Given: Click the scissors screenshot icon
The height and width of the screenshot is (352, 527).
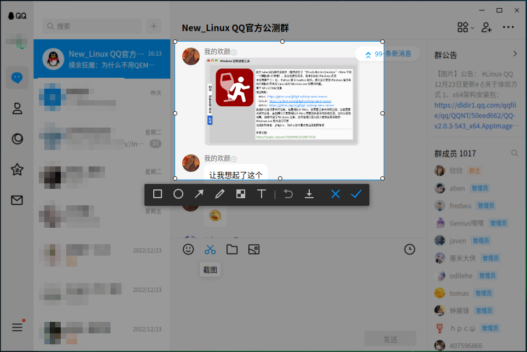Looking at the screenshot, I should pyautogui.click(x=210, y=250).
